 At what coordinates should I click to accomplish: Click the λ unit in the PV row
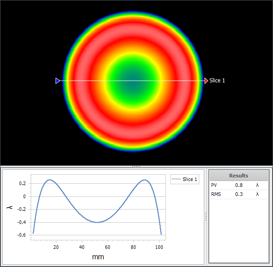pyautogui.click(x=258, y=185)
